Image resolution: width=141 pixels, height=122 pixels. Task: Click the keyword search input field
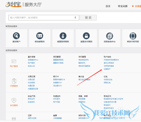point(44,18)
